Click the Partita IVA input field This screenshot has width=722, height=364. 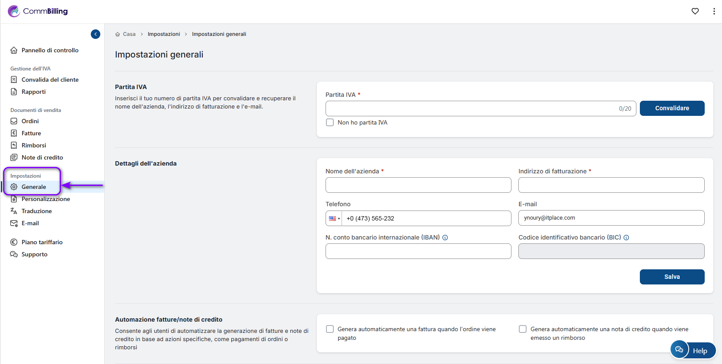pos(471,109)
